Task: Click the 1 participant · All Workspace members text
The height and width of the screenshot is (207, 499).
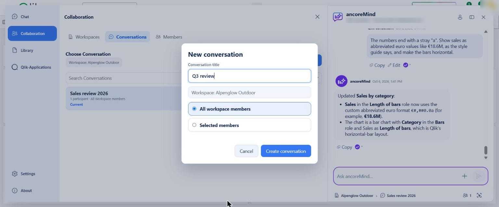Action: [97, 99]
